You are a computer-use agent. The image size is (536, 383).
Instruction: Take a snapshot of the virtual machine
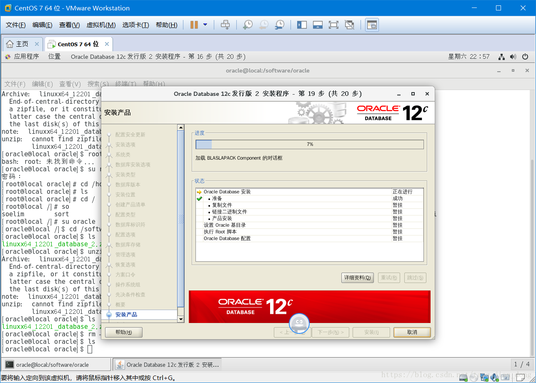point(248,25)
